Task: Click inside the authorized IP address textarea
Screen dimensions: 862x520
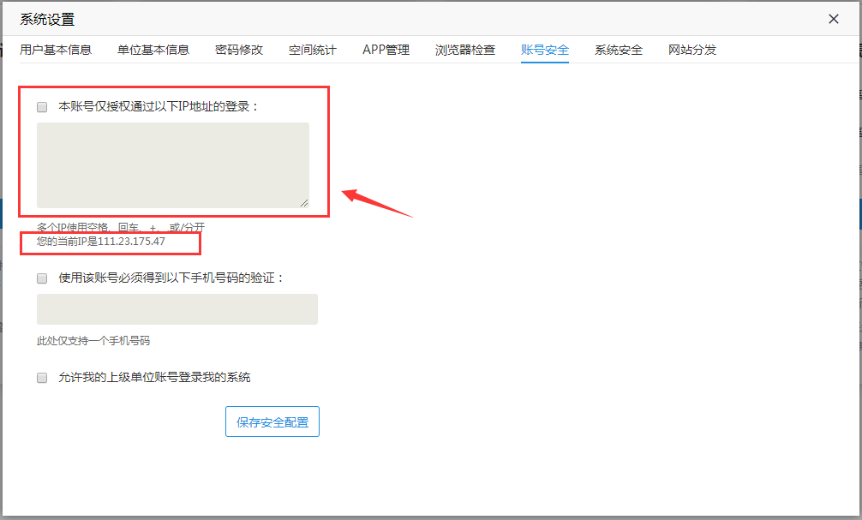Action: tap(172, 164)
